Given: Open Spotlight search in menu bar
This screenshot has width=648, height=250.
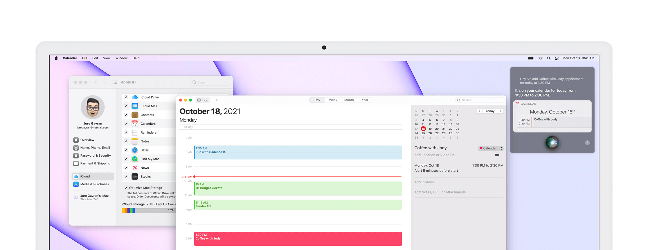Looking at the screenshot, I should coord(549,58).
